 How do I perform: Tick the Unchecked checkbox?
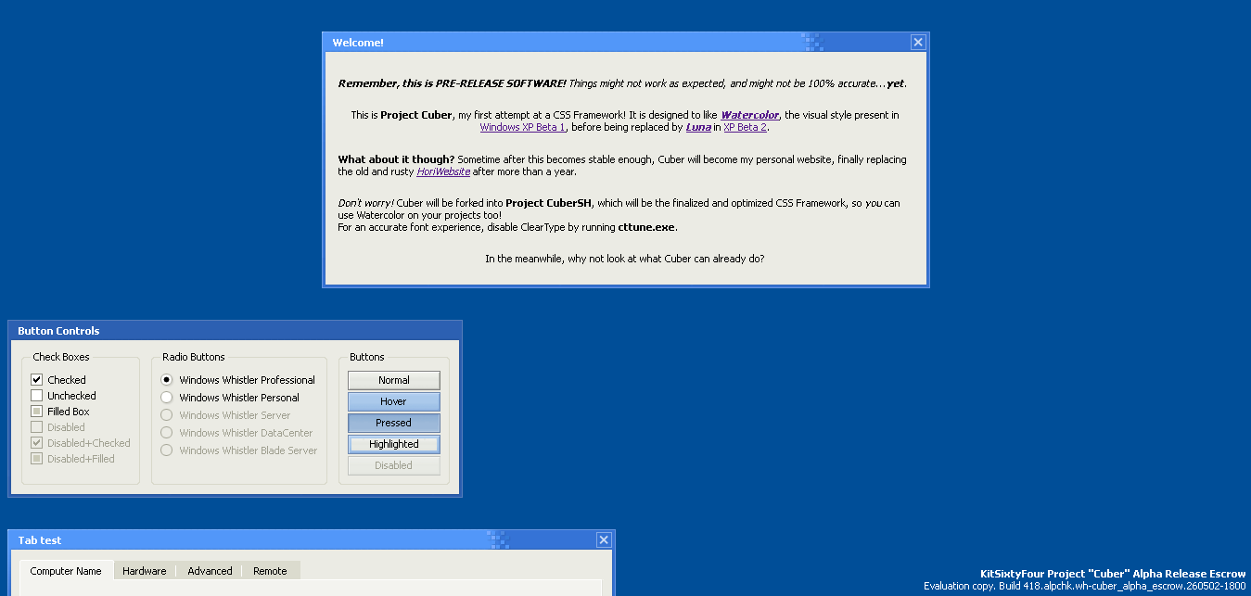(37, 396)
